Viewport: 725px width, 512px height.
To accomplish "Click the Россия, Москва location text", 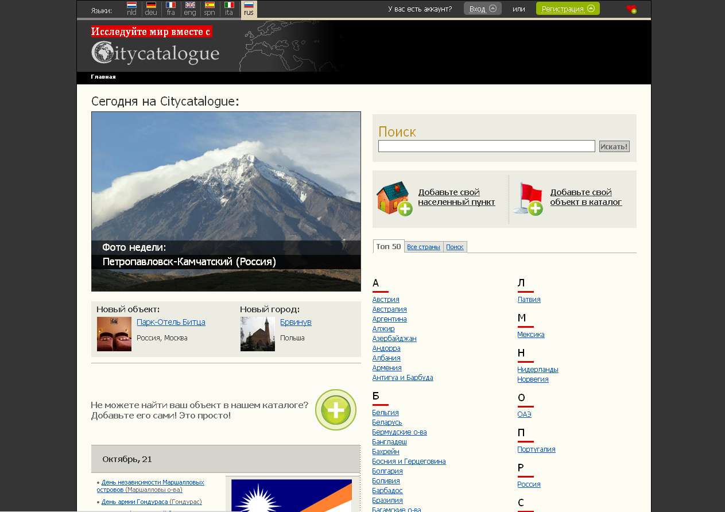I will [162, 338].
